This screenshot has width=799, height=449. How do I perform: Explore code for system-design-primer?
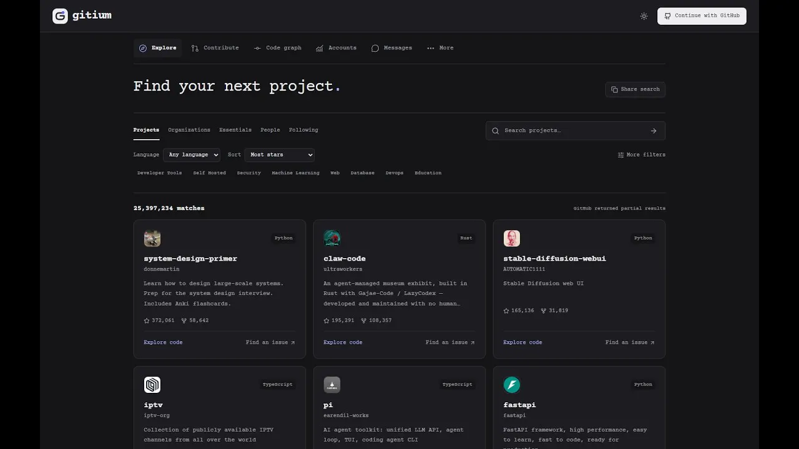(x=164, y=342)
